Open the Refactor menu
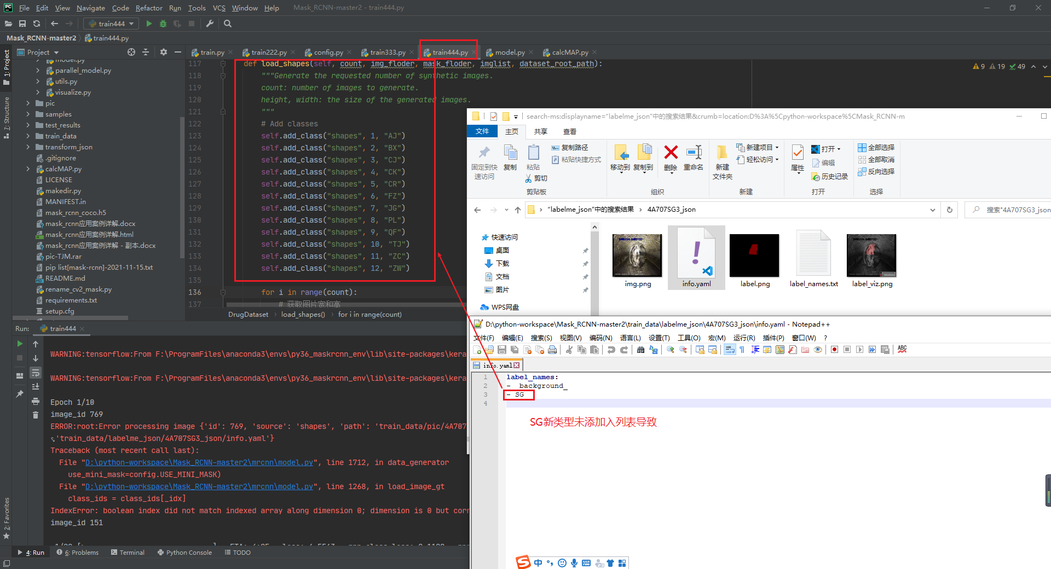 click(149, 8)
